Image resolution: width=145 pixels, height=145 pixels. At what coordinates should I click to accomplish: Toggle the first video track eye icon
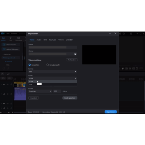[x=8, y=84]
